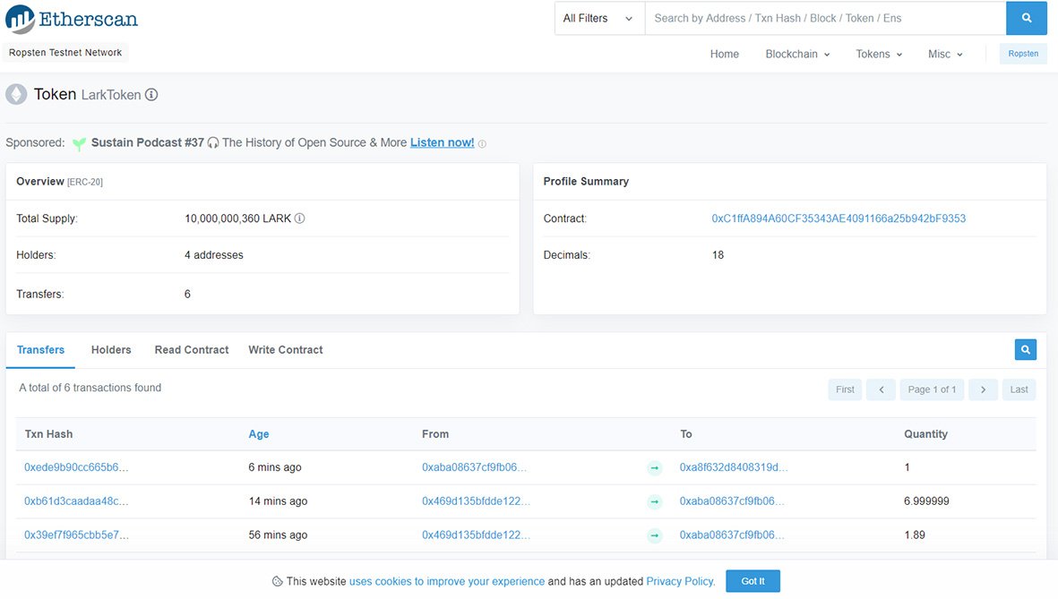1058x599 pixels.
Task: Click the First page button
Action: (845, 389)
